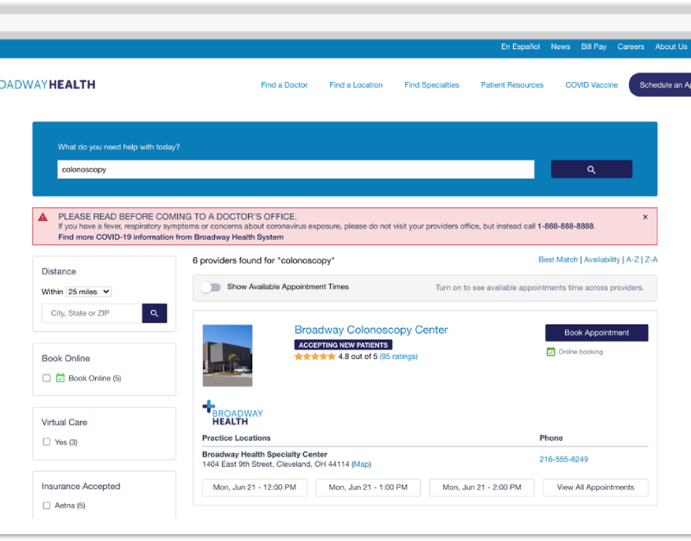Toggle Show Available Appointment Times switch

(211, 287)
